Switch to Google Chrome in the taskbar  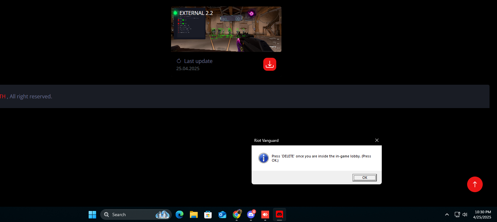(237, 215)
